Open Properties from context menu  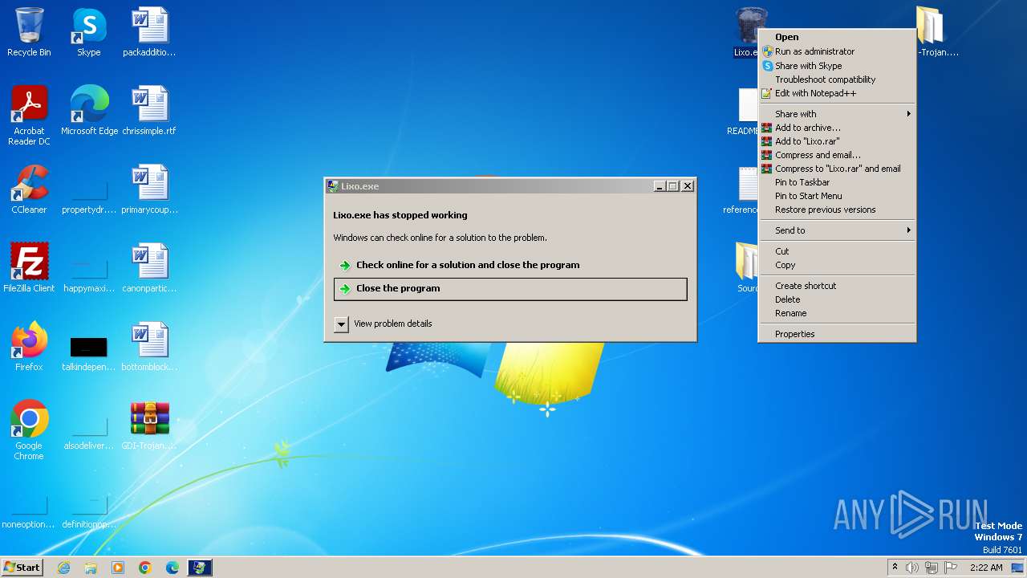837,334
